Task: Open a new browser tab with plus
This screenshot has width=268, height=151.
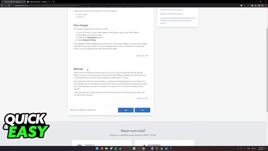Action: tap(53, 2)
